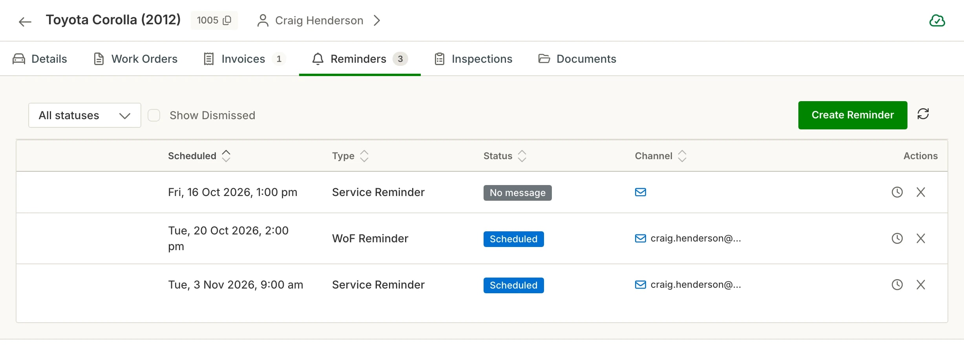964x345 pixels.
Task: Sort by the Status column
Action: 505,156
